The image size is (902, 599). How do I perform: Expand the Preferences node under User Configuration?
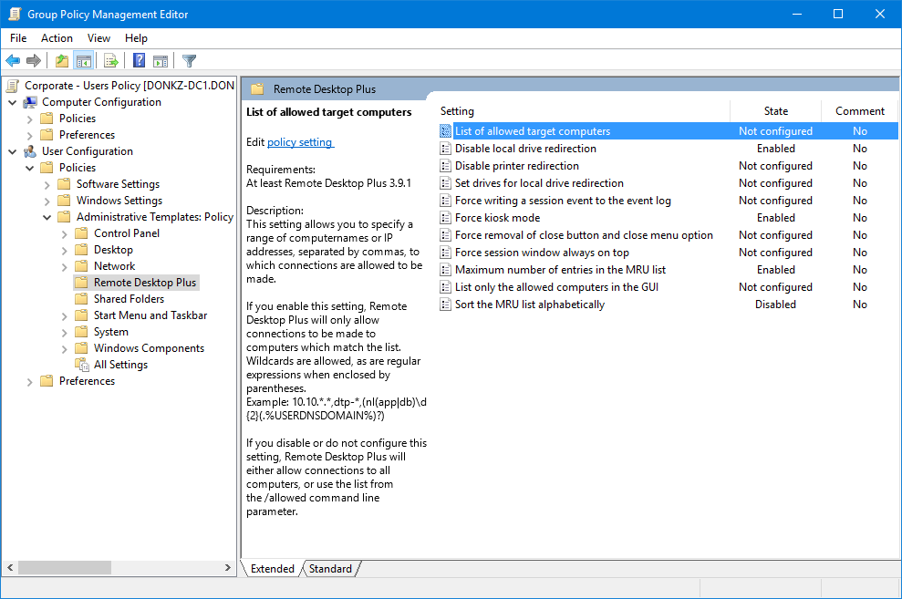point(29,380)
